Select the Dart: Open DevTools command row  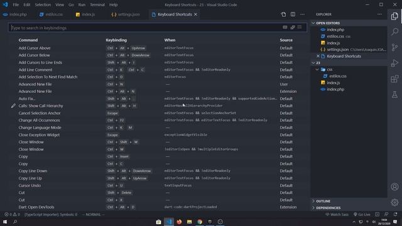(158, 207)
